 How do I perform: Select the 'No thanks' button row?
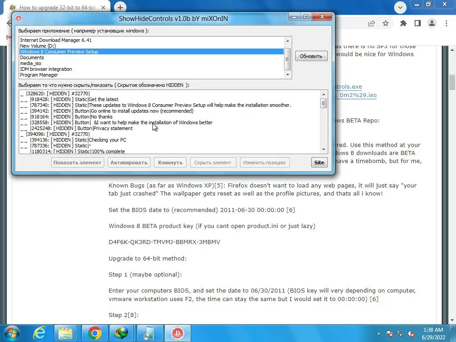point(170,117)
